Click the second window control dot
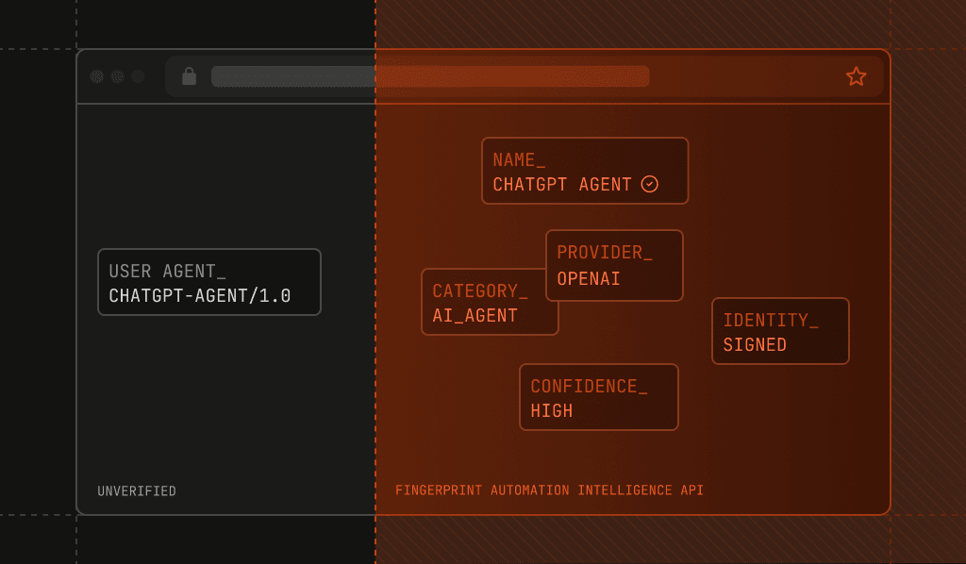The width and height of the screenshot is (966, 564). [117, 76]
